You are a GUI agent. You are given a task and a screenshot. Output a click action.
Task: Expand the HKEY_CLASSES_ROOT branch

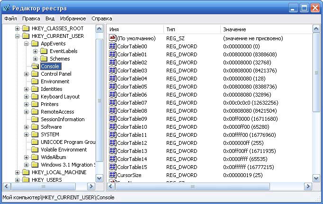coord(18,28)
